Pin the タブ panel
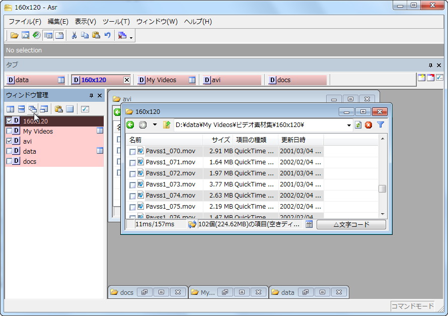 430,66
